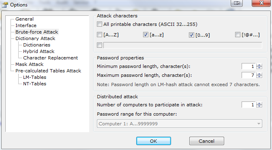Toggle the [0...9] digits checkbox
272x150 pixels.
click(x=191, y=35)
